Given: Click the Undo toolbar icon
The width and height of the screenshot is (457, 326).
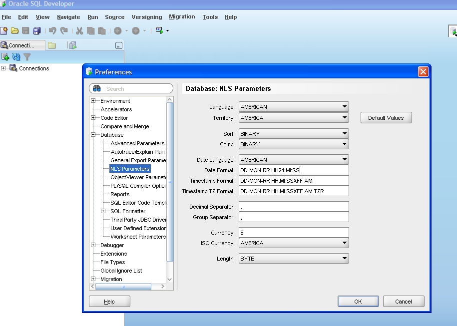Looking at the screenshot, I should tap(52, 30).
